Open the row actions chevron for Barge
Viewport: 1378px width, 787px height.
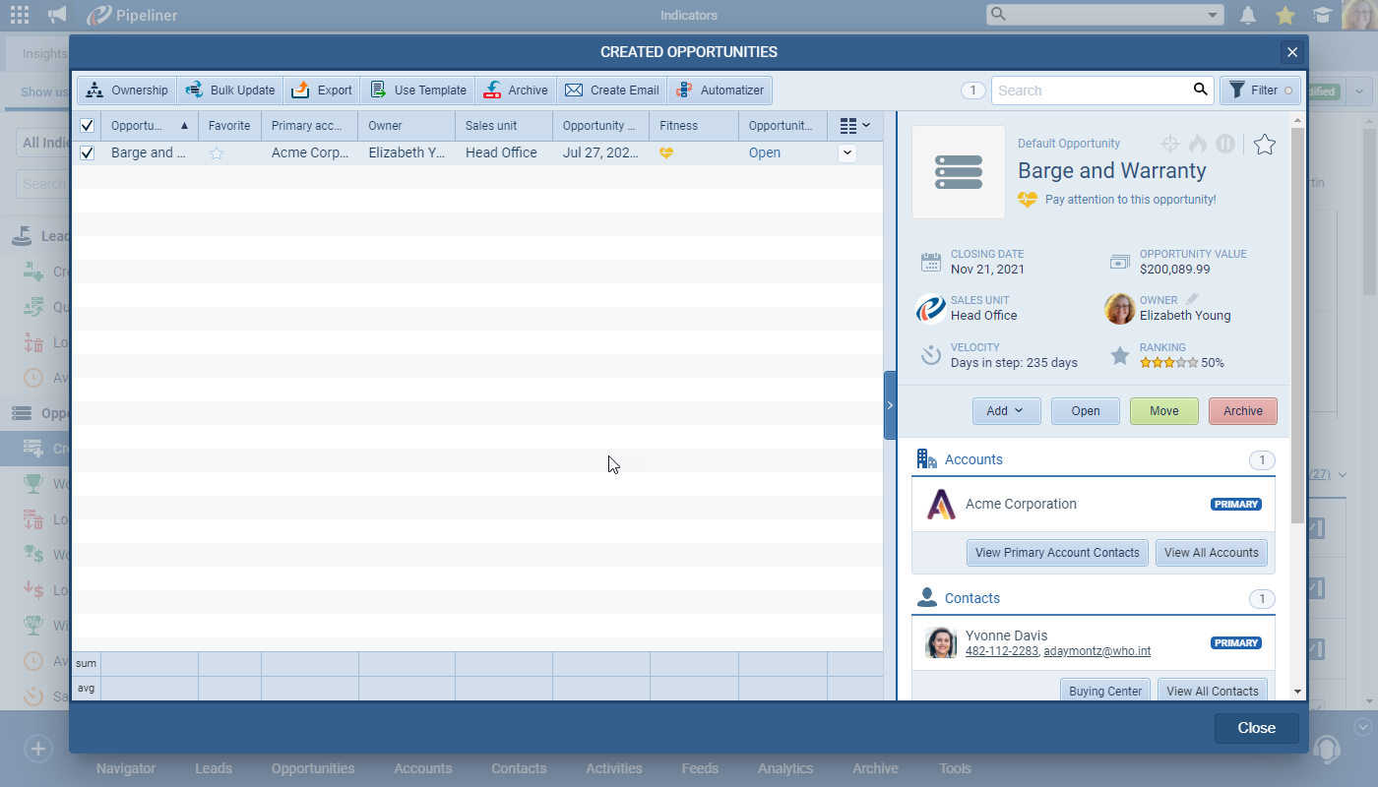846,152
